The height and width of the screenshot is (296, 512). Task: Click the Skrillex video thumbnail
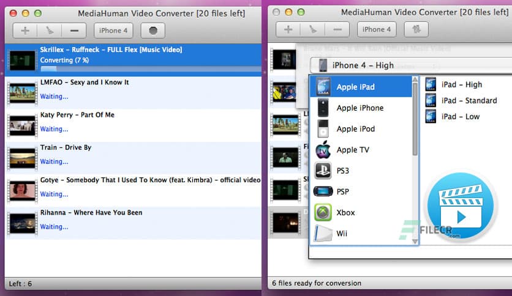click(x=23, y=61)
